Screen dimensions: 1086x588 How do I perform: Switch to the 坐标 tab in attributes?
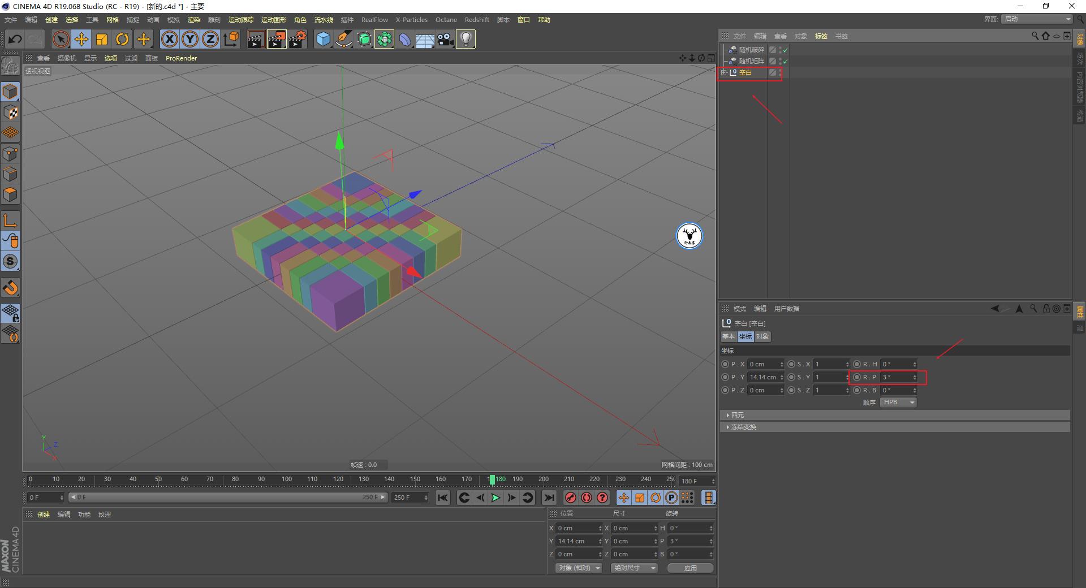click(745, 336)
